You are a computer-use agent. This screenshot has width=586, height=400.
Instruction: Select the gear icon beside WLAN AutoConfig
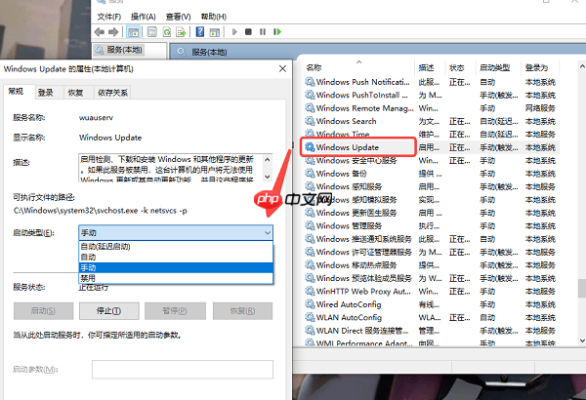pos(310,317)
